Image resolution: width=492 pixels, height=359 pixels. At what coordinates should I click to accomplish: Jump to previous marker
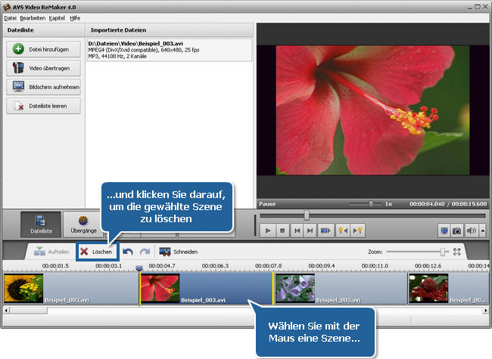[x=342, y=231]
